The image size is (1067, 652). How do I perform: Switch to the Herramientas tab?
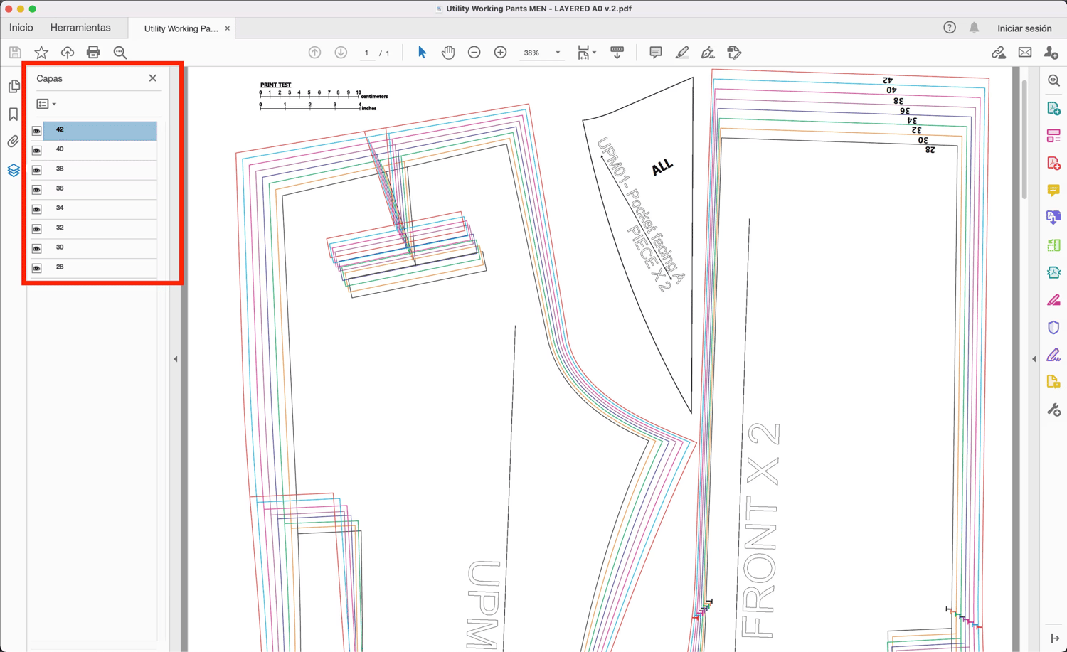pyautogui.click(x=80, y=28)
